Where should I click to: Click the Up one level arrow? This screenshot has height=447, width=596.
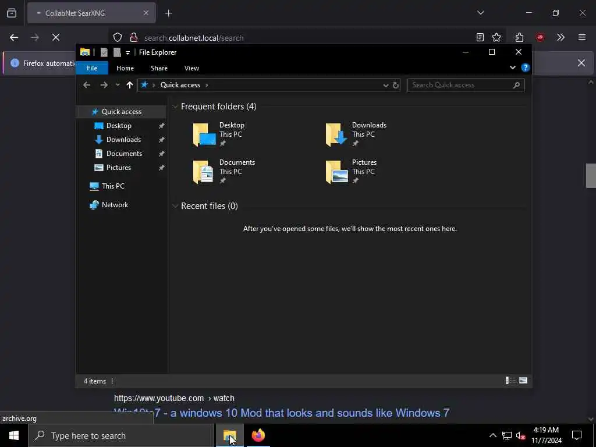point(130,85)
